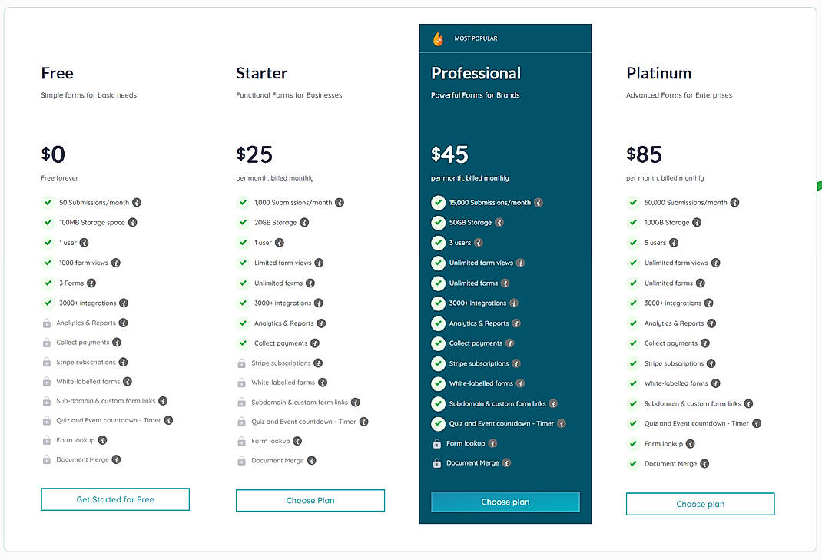The height and width of the screenshot is (560, 822).
Task: Click info icon beside Platinum Form lookup
Action: tap(691, 444)
